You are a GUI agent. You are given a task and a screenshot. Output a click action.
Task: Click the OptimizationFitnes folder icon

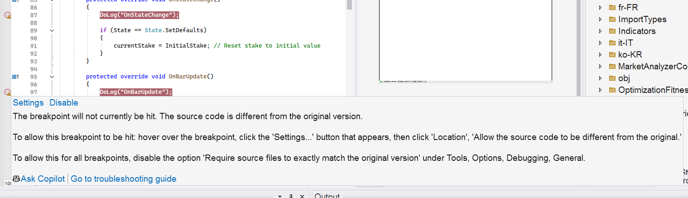612,90
